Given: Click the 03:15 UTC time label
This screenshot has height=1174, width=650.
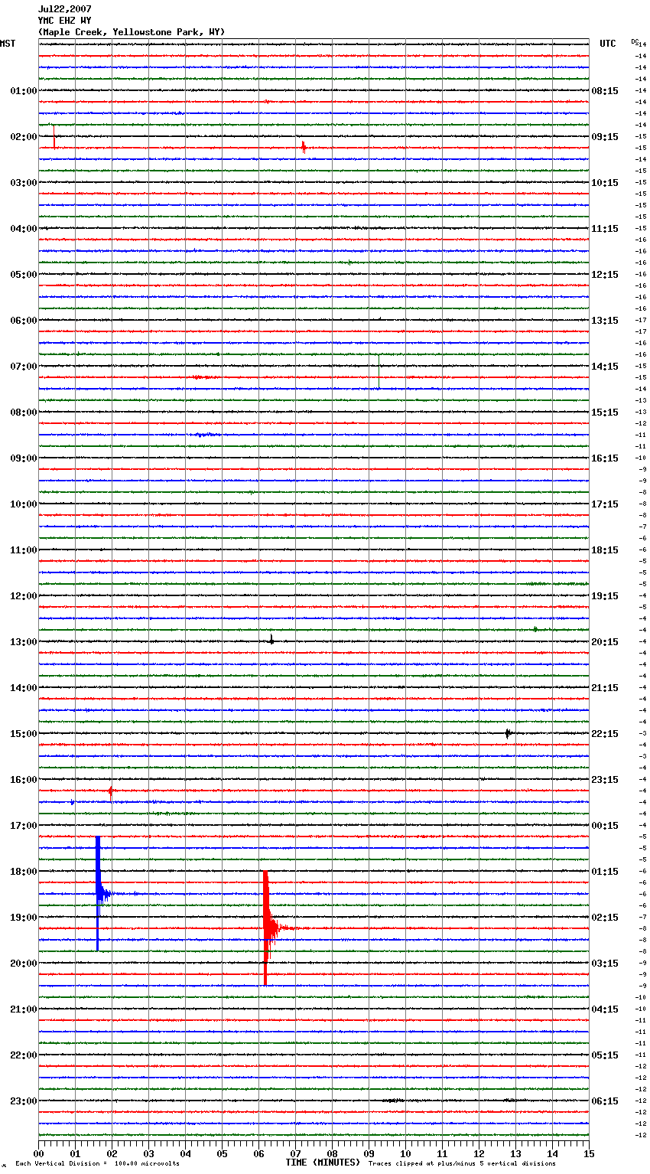Looking at the screenshot, I should (605, 964).
